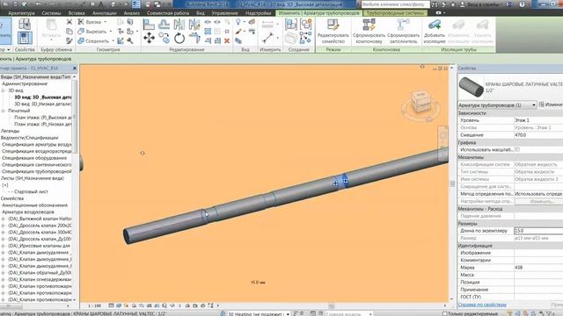
Task: Open Вырезать dropdown arrow
Action: [111, 32]
